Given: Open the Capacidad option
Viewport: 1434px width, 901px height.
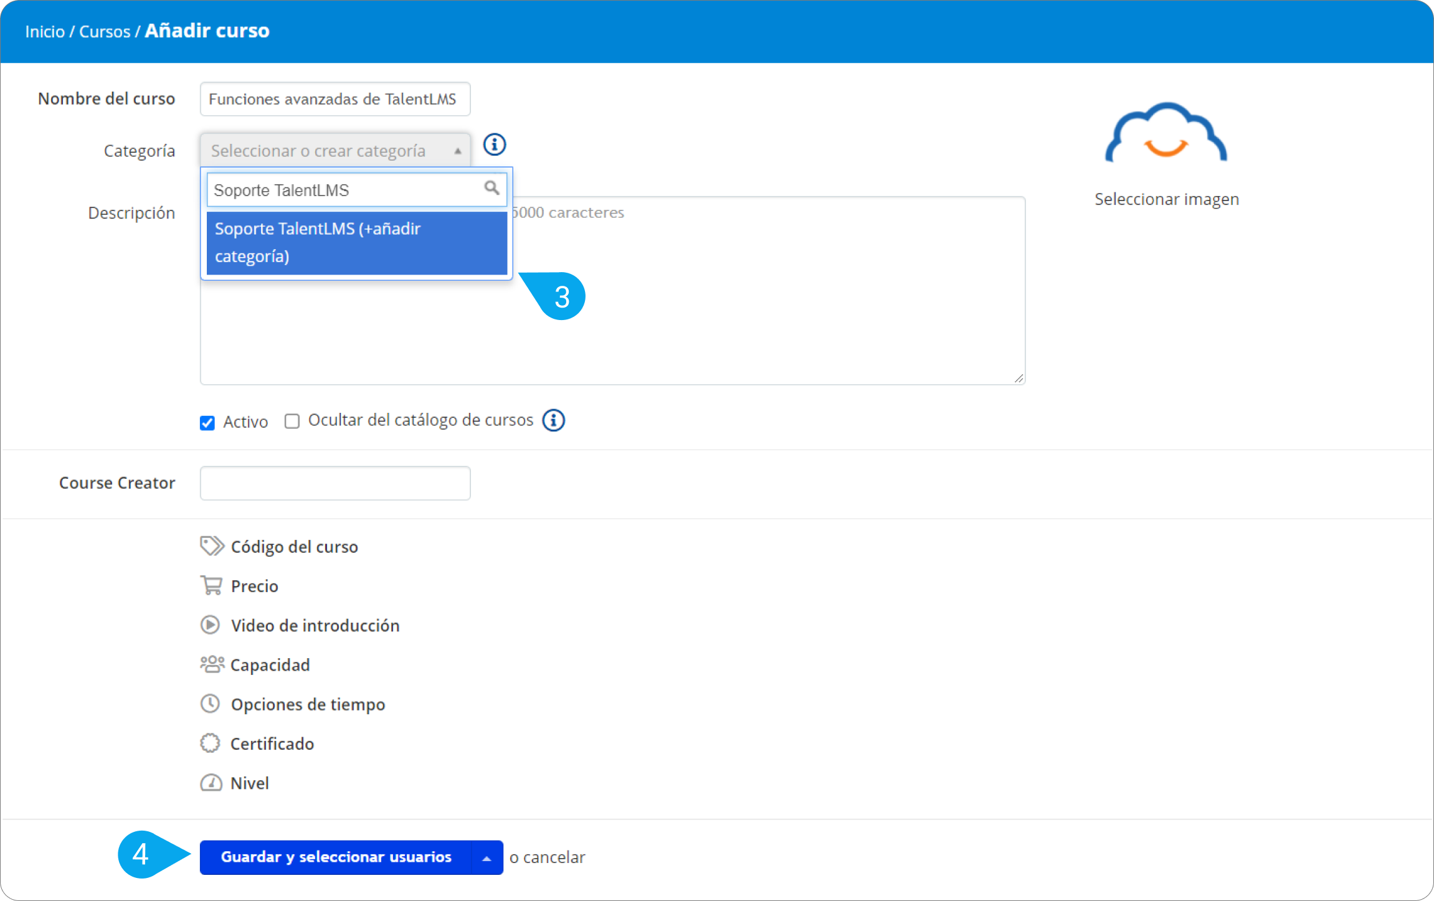Looking at the screenshot, I should [270, 665].
